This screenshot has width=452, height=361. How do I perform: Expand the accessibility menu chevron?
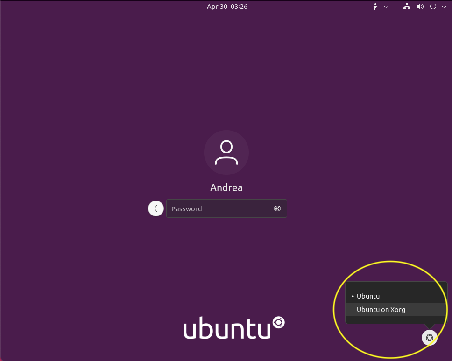386,7
